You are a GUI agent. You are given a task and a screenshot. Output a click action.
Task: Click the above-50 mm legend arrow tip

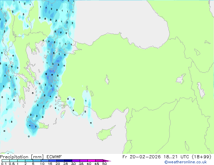click(x=107, y=161)
